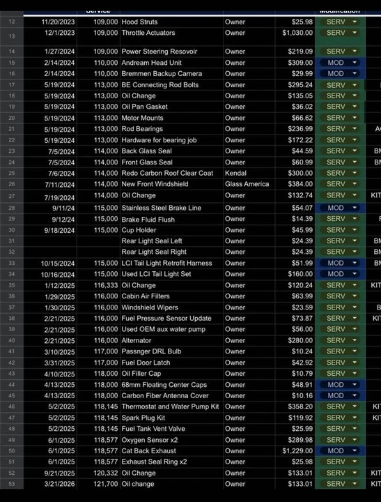381x502 pixels.
Task: Open the SERV dropdown for Hood Struts
Action: click(355, 22)
